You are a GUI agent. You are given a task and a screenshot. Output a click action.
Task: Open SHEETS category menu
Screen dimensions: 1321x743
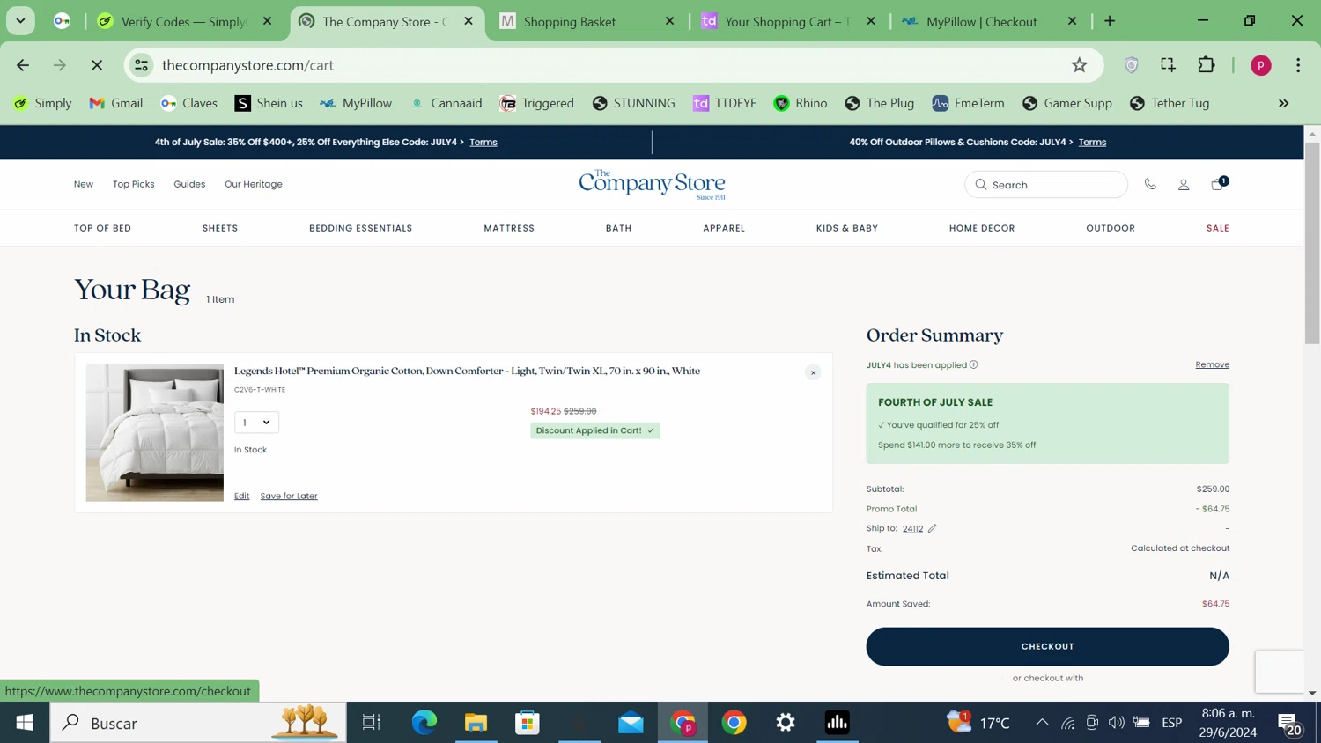[220, 228]
